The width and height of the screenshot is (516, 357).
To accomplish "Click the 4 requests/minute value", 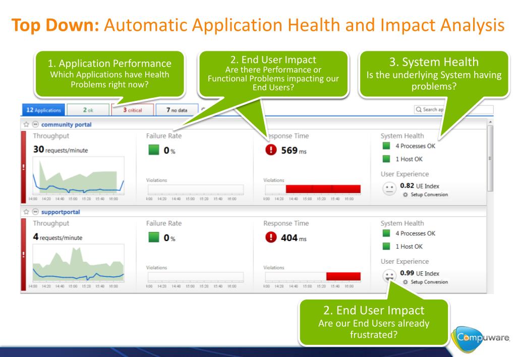I will (58, 237).
